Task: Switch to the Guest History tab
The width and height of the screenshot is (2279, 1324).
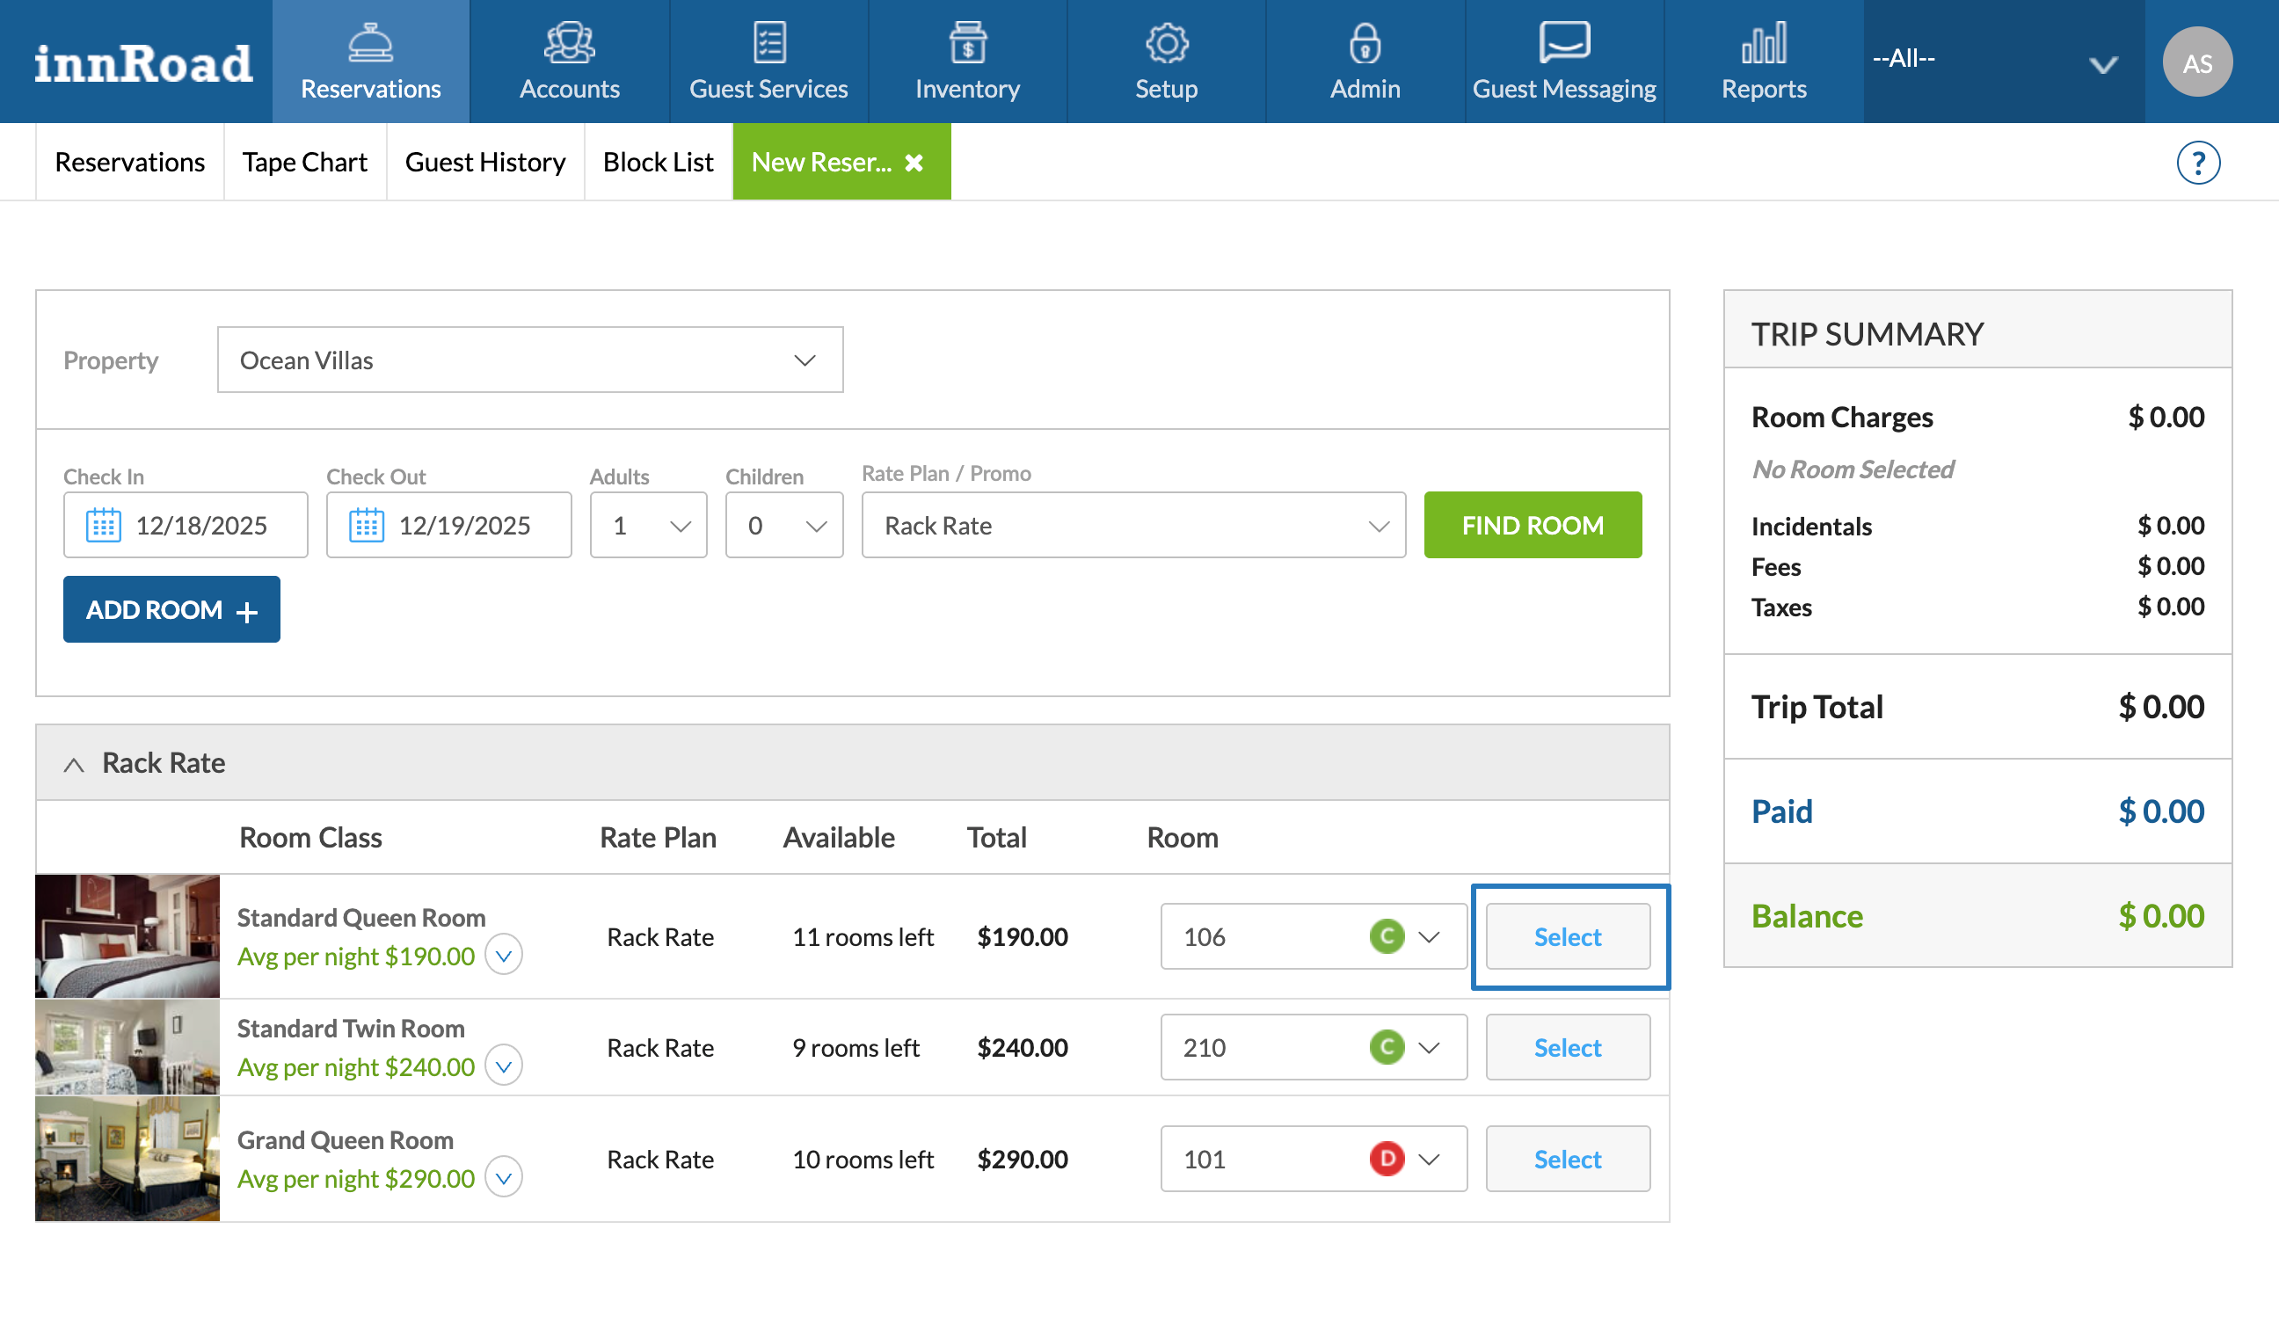Action: [x=484, y=163]
